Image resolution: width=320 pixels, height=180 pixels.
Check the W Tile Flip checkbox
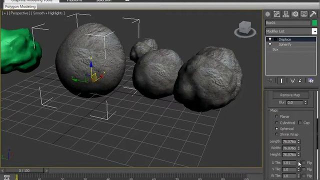point(303,175)
